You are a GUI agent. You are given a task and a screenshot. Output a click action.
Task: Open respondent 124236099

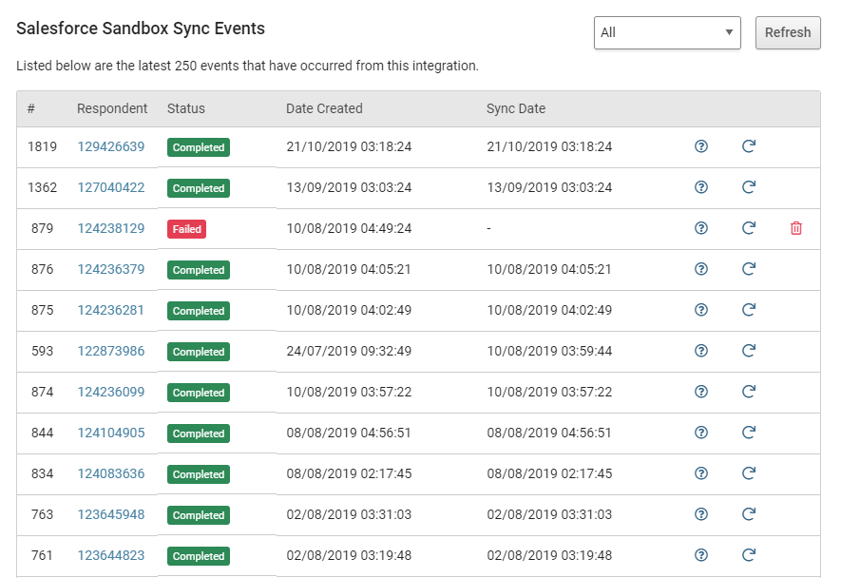click(111, 392)
